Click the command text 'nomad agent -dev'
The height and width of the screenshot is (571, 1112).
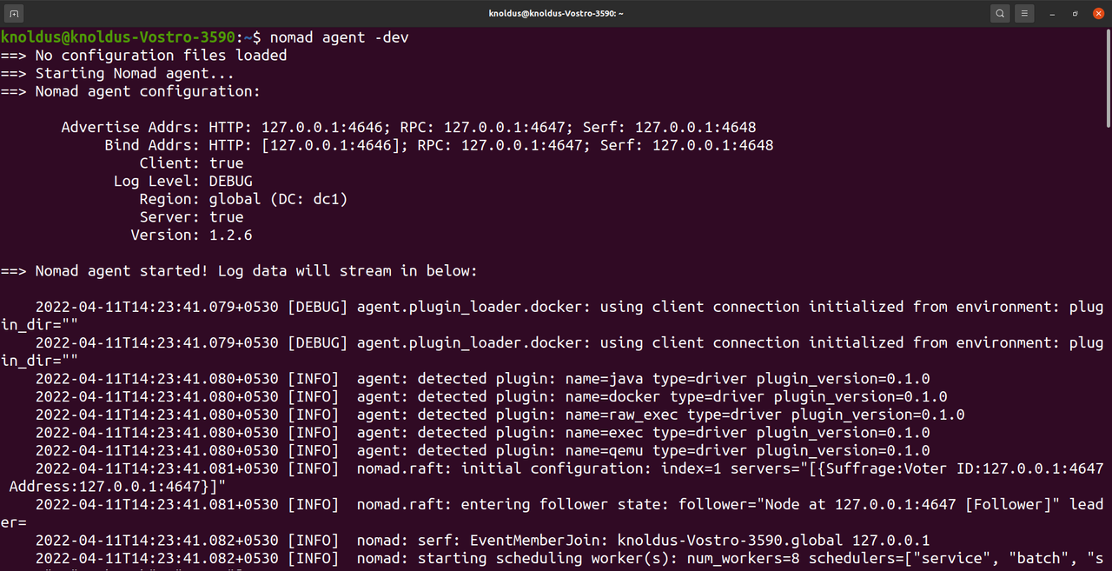(339, 37)
